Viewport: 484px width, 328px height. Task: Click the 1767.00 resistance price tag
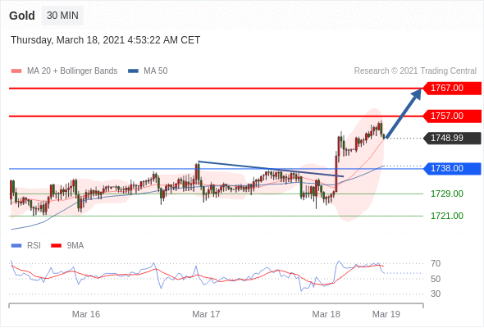coord(452,89)
